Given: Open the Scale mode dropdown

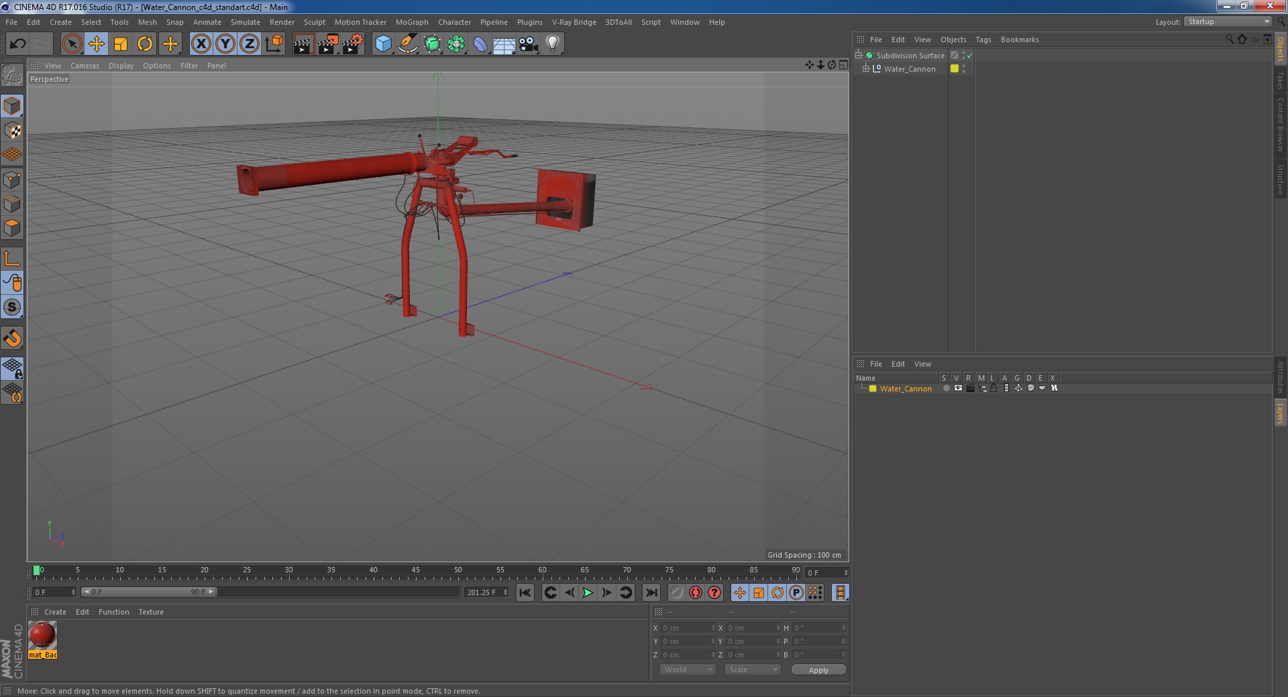Looking at the screenshot, I should click(x=753, y=670).
